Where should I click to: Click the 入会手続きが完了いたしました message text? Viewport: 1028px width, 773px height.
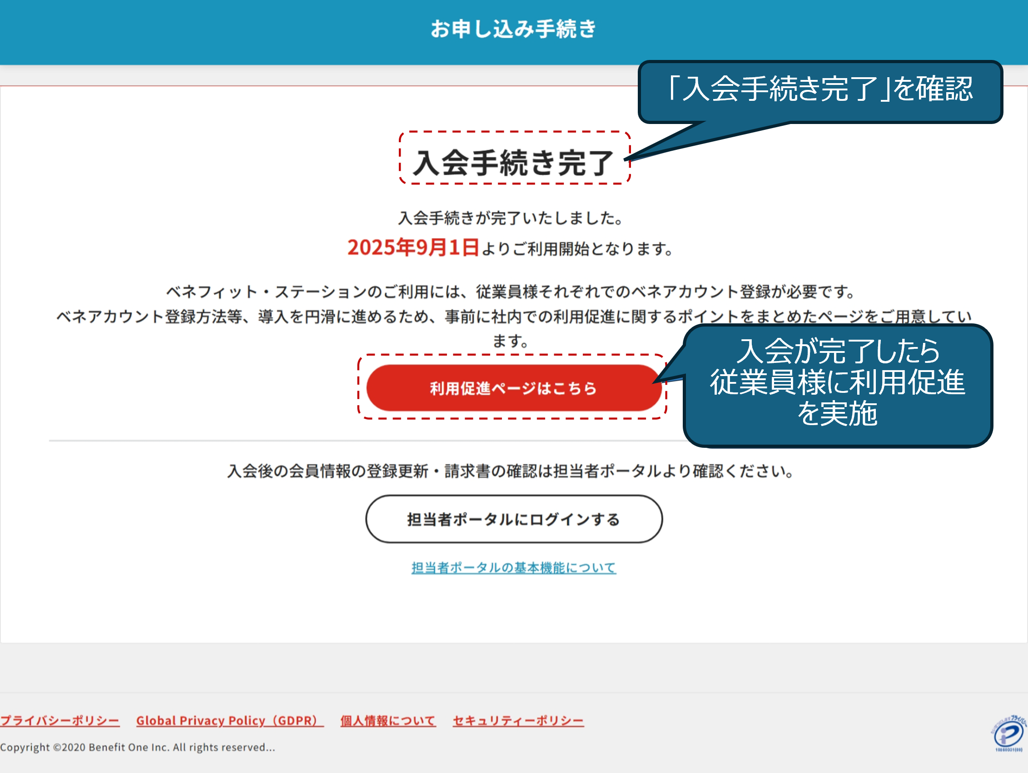tap(510, 218)
